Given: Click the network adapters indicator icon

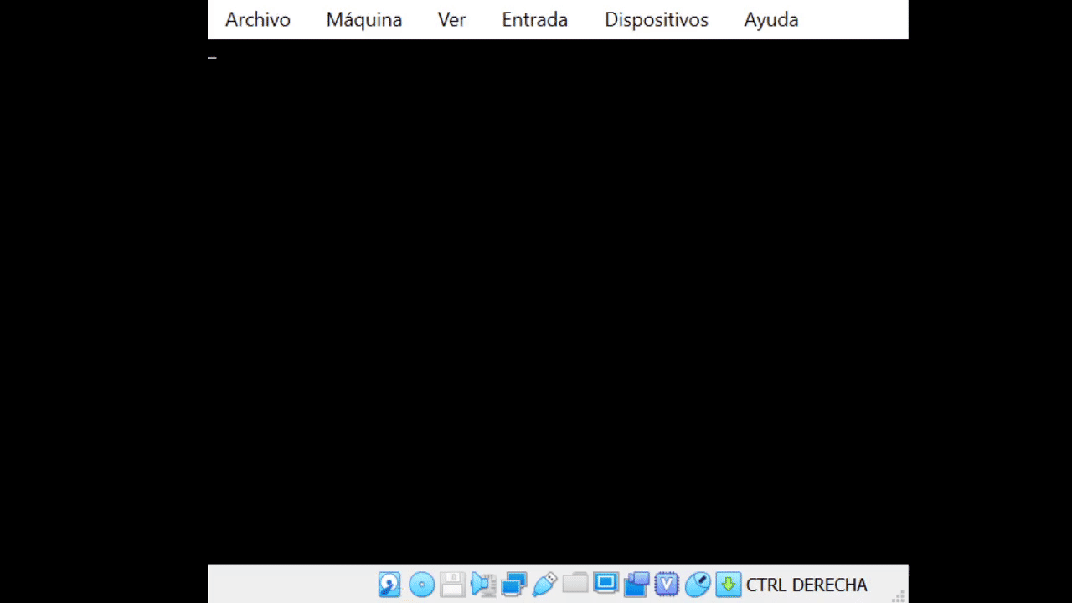Looking at the screenshot, I should pos(513,584).
